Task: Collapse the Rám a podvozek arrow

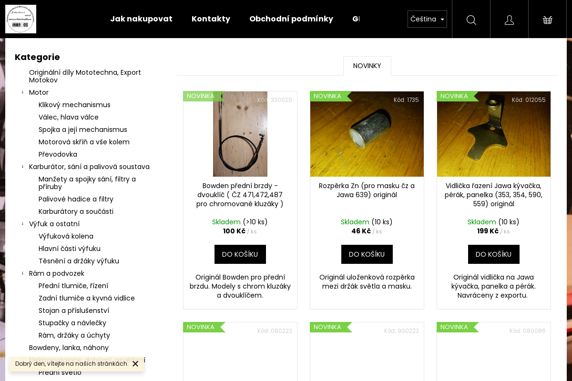Action: tap(22, 273)
